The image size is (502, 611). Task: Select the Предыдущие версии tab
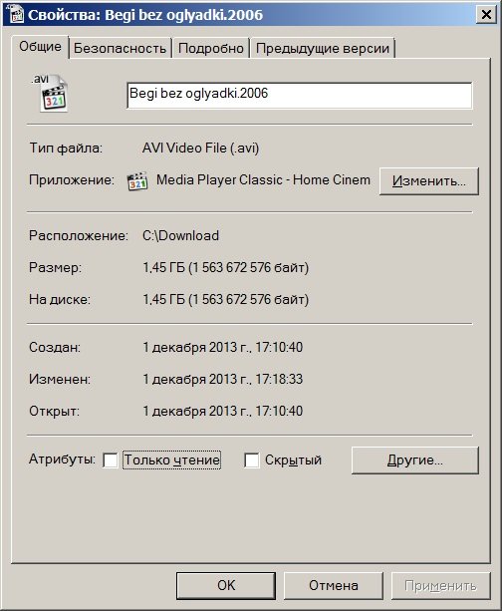(x=323, y=48)
